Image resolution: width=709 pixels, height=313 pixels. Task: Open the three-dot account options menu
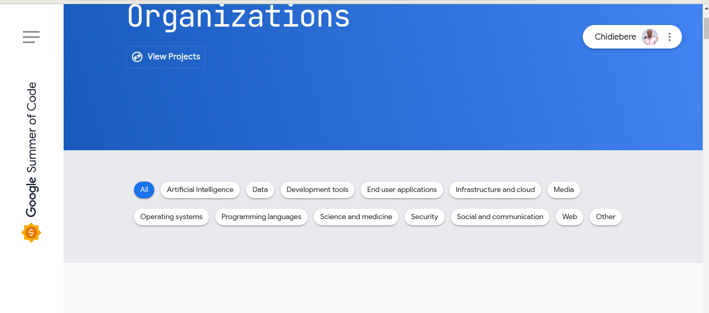(x=670, y=37)
